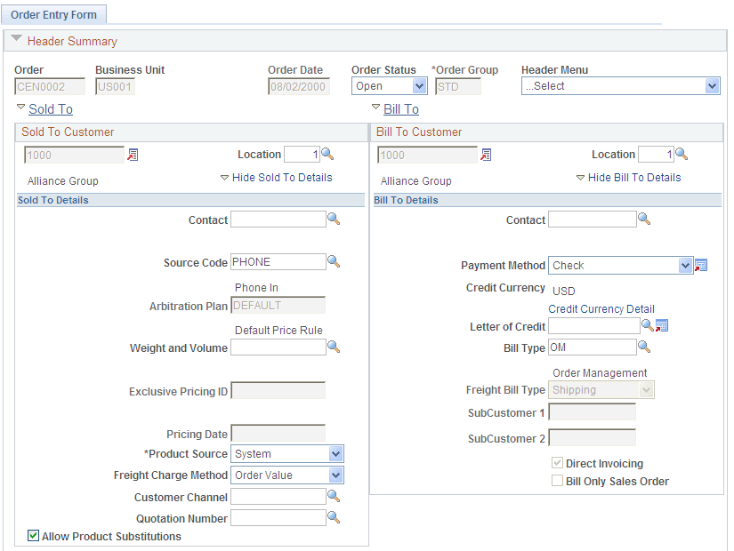Switch to the Order Entry Form tab
Screen dimensions: 734x551
click(54, 14)
